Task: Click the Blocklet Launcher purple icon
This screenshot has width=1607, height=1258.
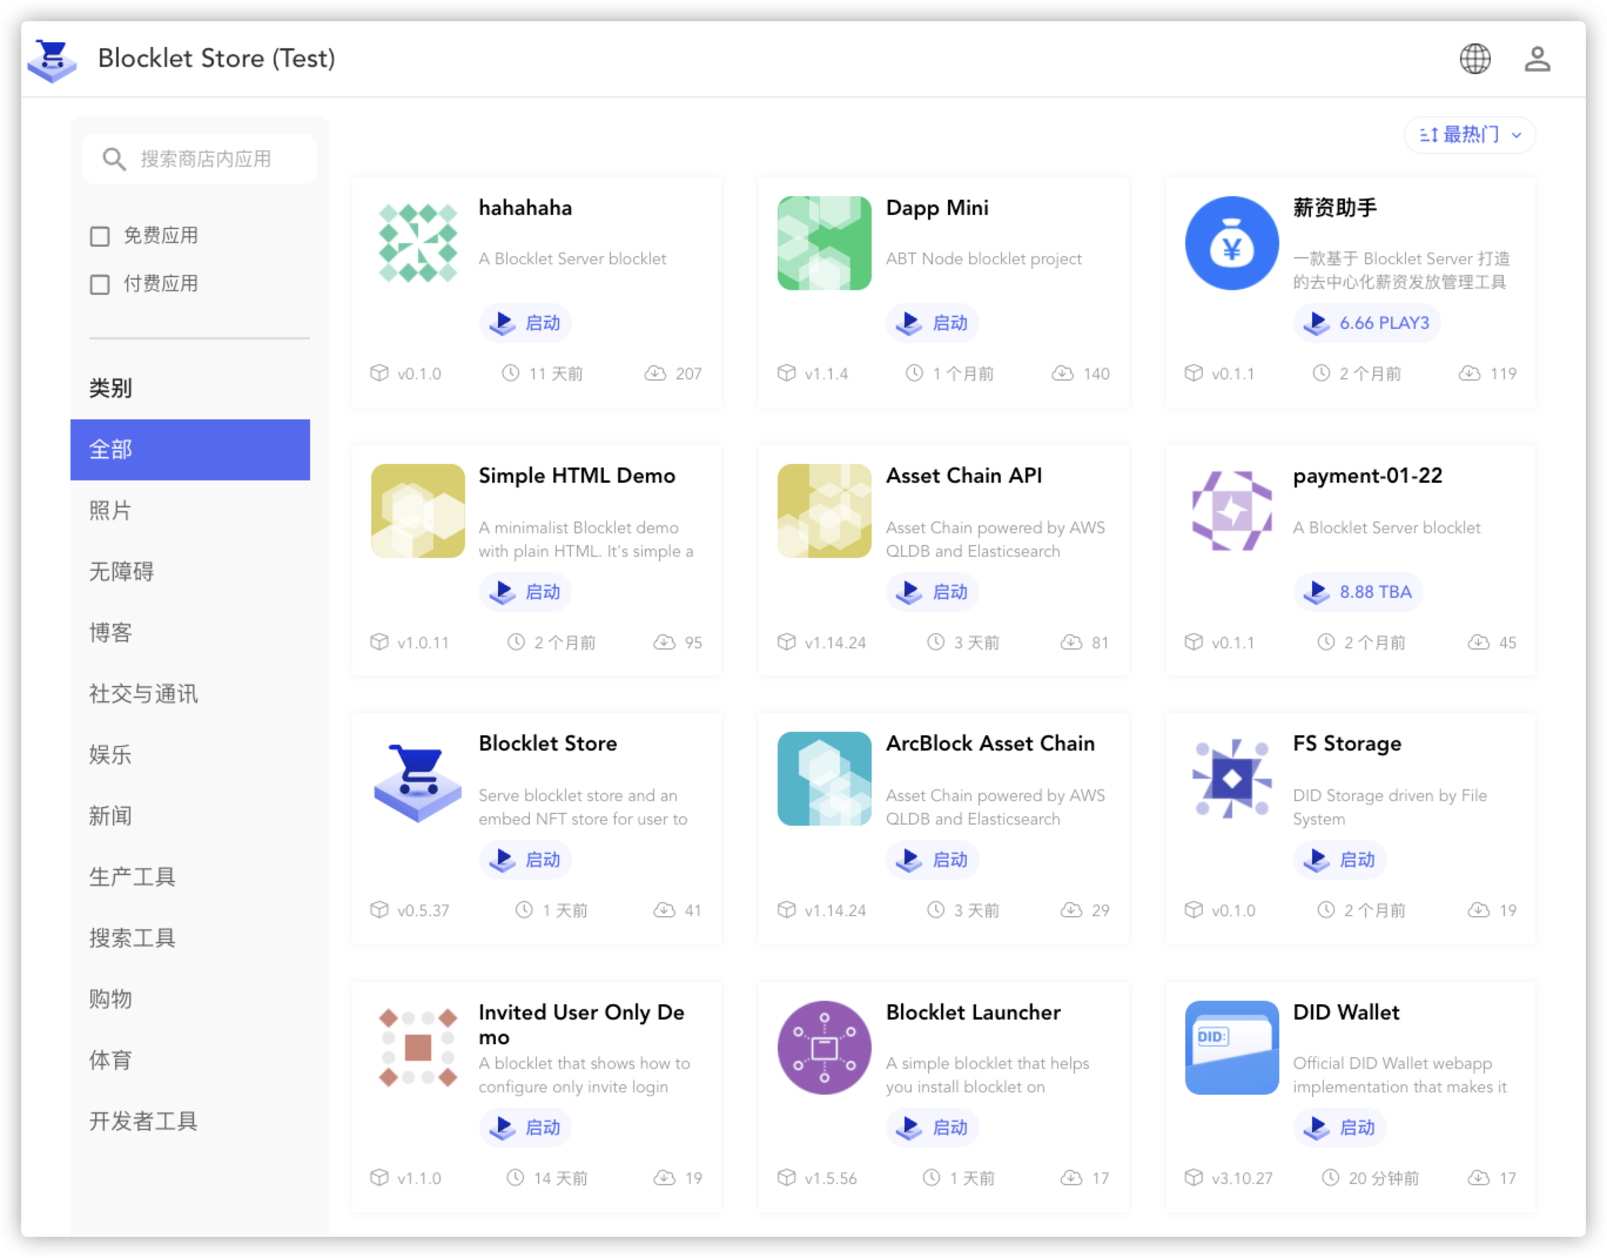Action: (x=824, y=1047)
